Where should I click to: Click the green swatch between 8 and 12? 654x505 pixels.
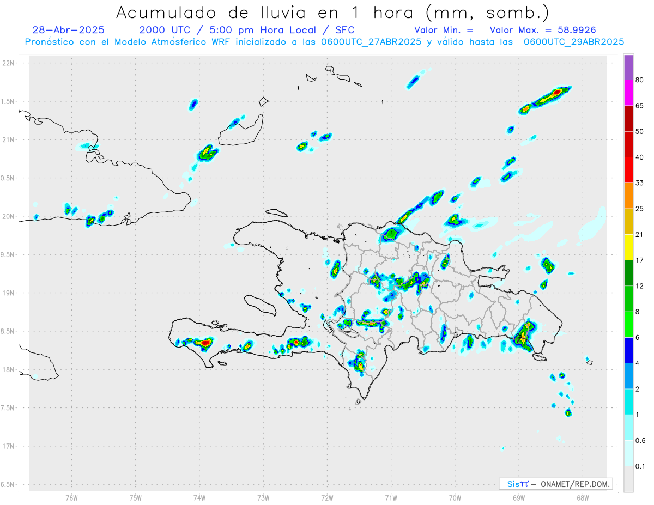pyautogui.click(x=628, y=299)
